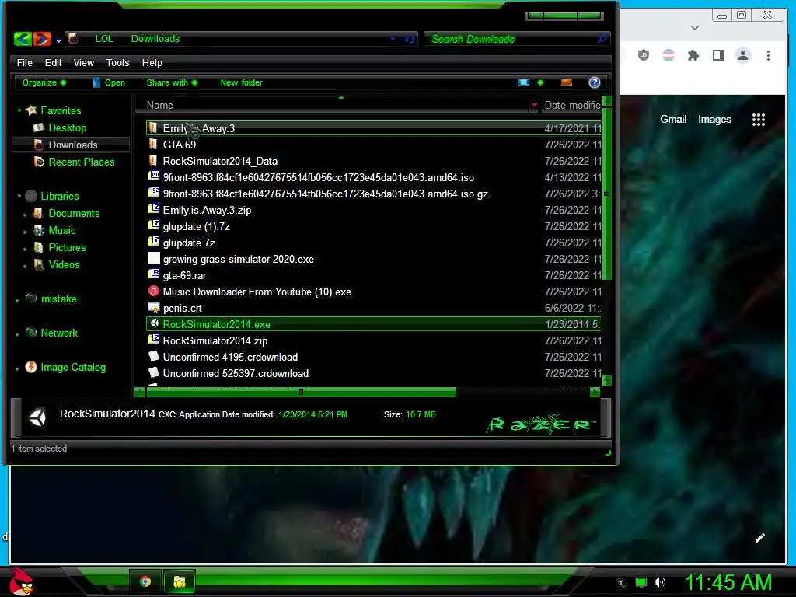The width and height of the screenshot is (796, 597).
Task: Create a New folder
Action: pyautogui.click(x=241, y=82)
